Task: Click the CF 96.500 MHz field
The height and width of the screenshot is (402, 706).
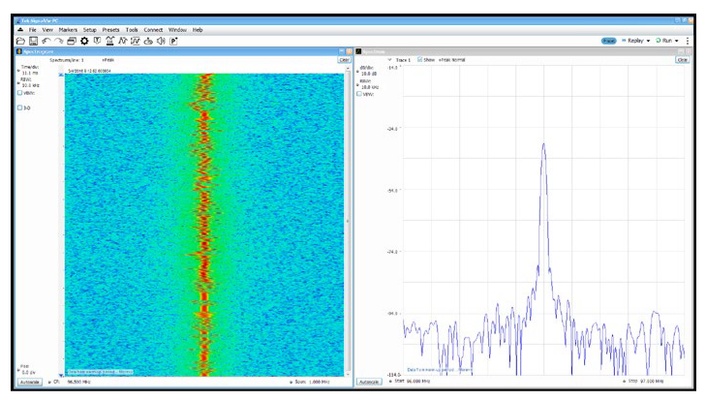Action: (x=78, y=382)
